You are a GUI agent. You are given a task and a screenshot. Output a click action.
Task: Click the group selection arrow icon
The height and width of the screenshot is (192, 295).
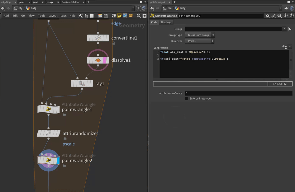click(x=290, y=29)
